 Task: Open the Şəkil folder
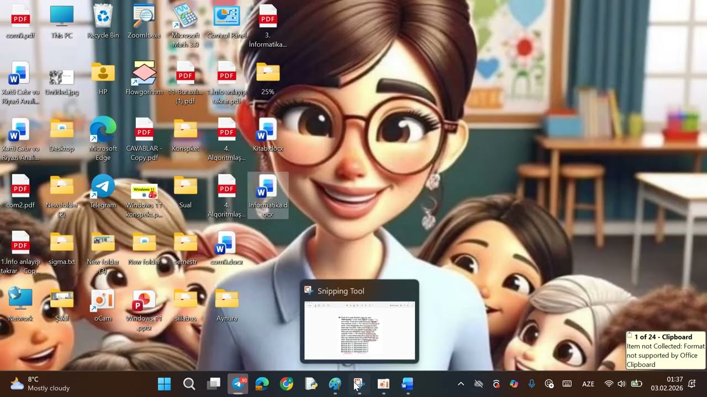pos(62,305)
